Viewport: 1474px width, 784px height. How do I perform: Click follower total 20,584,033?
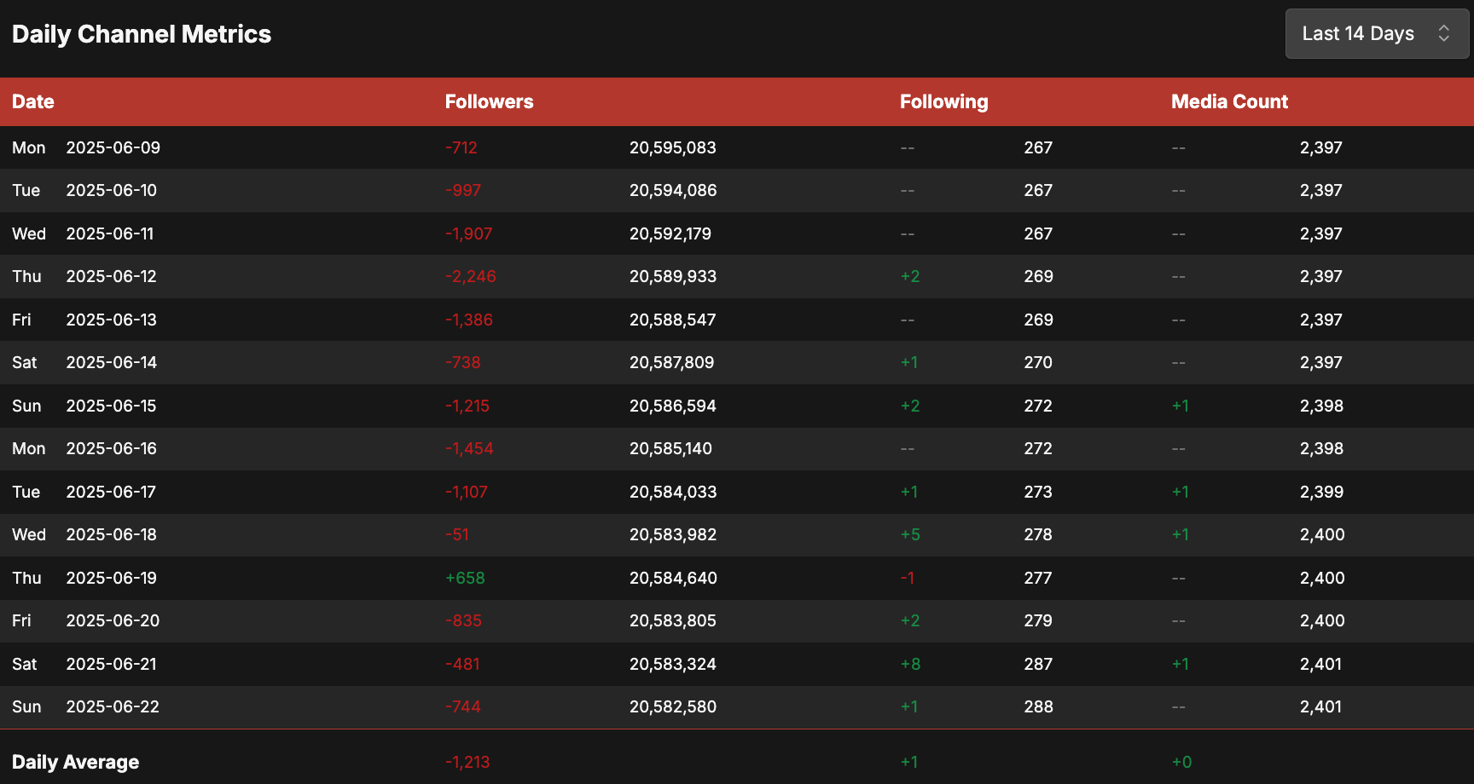(x=673, y=493)
